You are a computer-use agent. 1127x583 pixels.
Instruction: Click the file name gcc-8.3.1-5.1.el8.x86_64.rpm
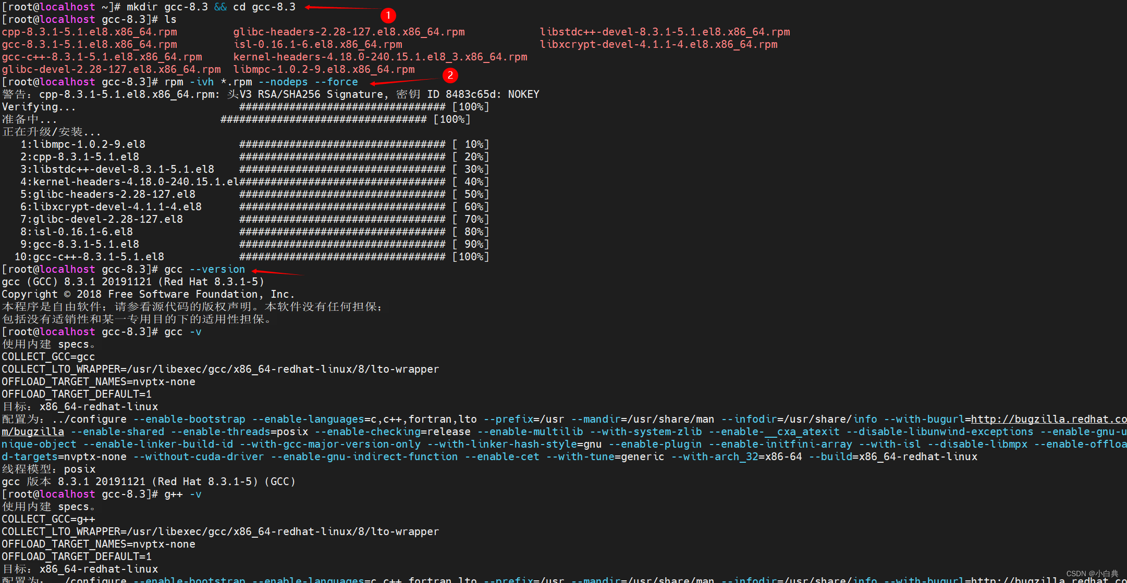click(x=89, y=44)
